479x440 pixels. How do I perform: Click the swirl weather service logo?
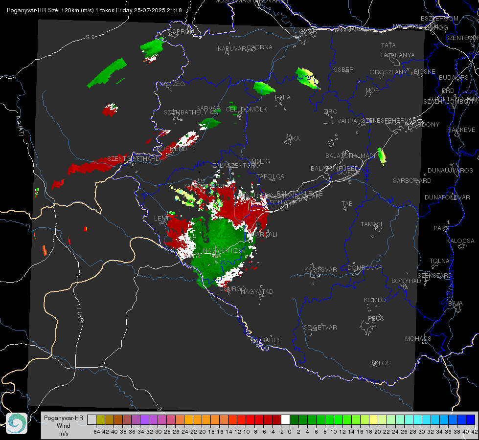[17, 423]
